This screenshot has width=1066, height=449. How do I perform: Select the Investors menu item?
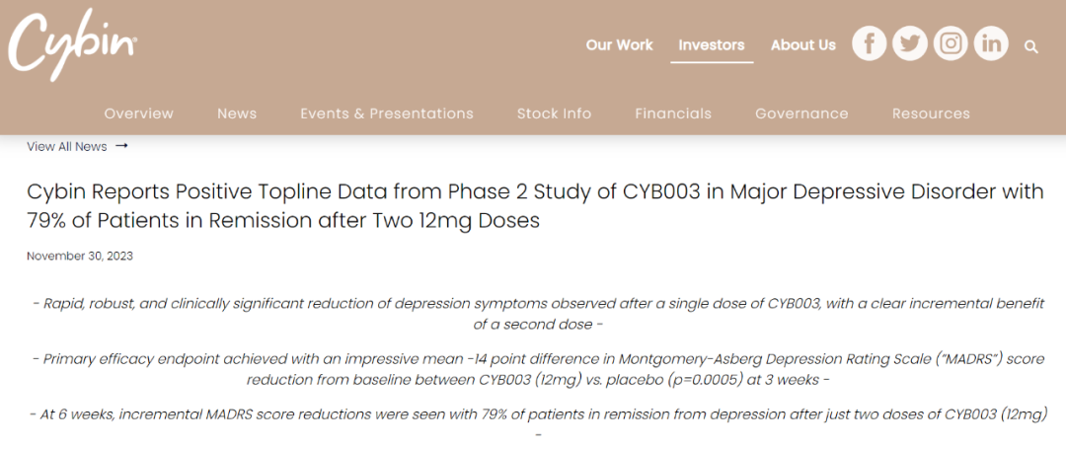712,44
